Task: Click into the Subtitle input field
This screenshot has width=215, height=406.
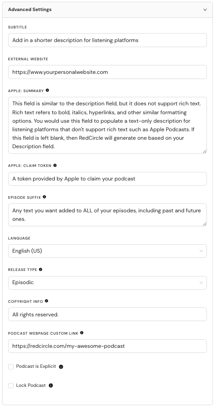Action: point(107,40)
